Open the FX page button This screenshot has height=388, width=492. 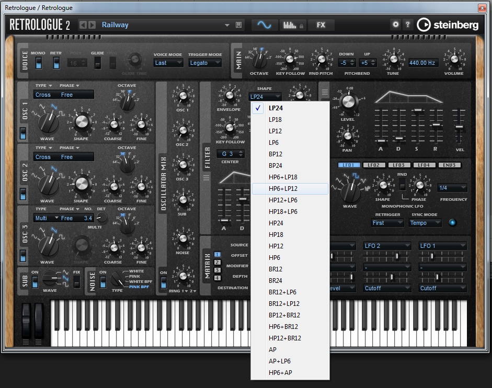coord(321,24)
